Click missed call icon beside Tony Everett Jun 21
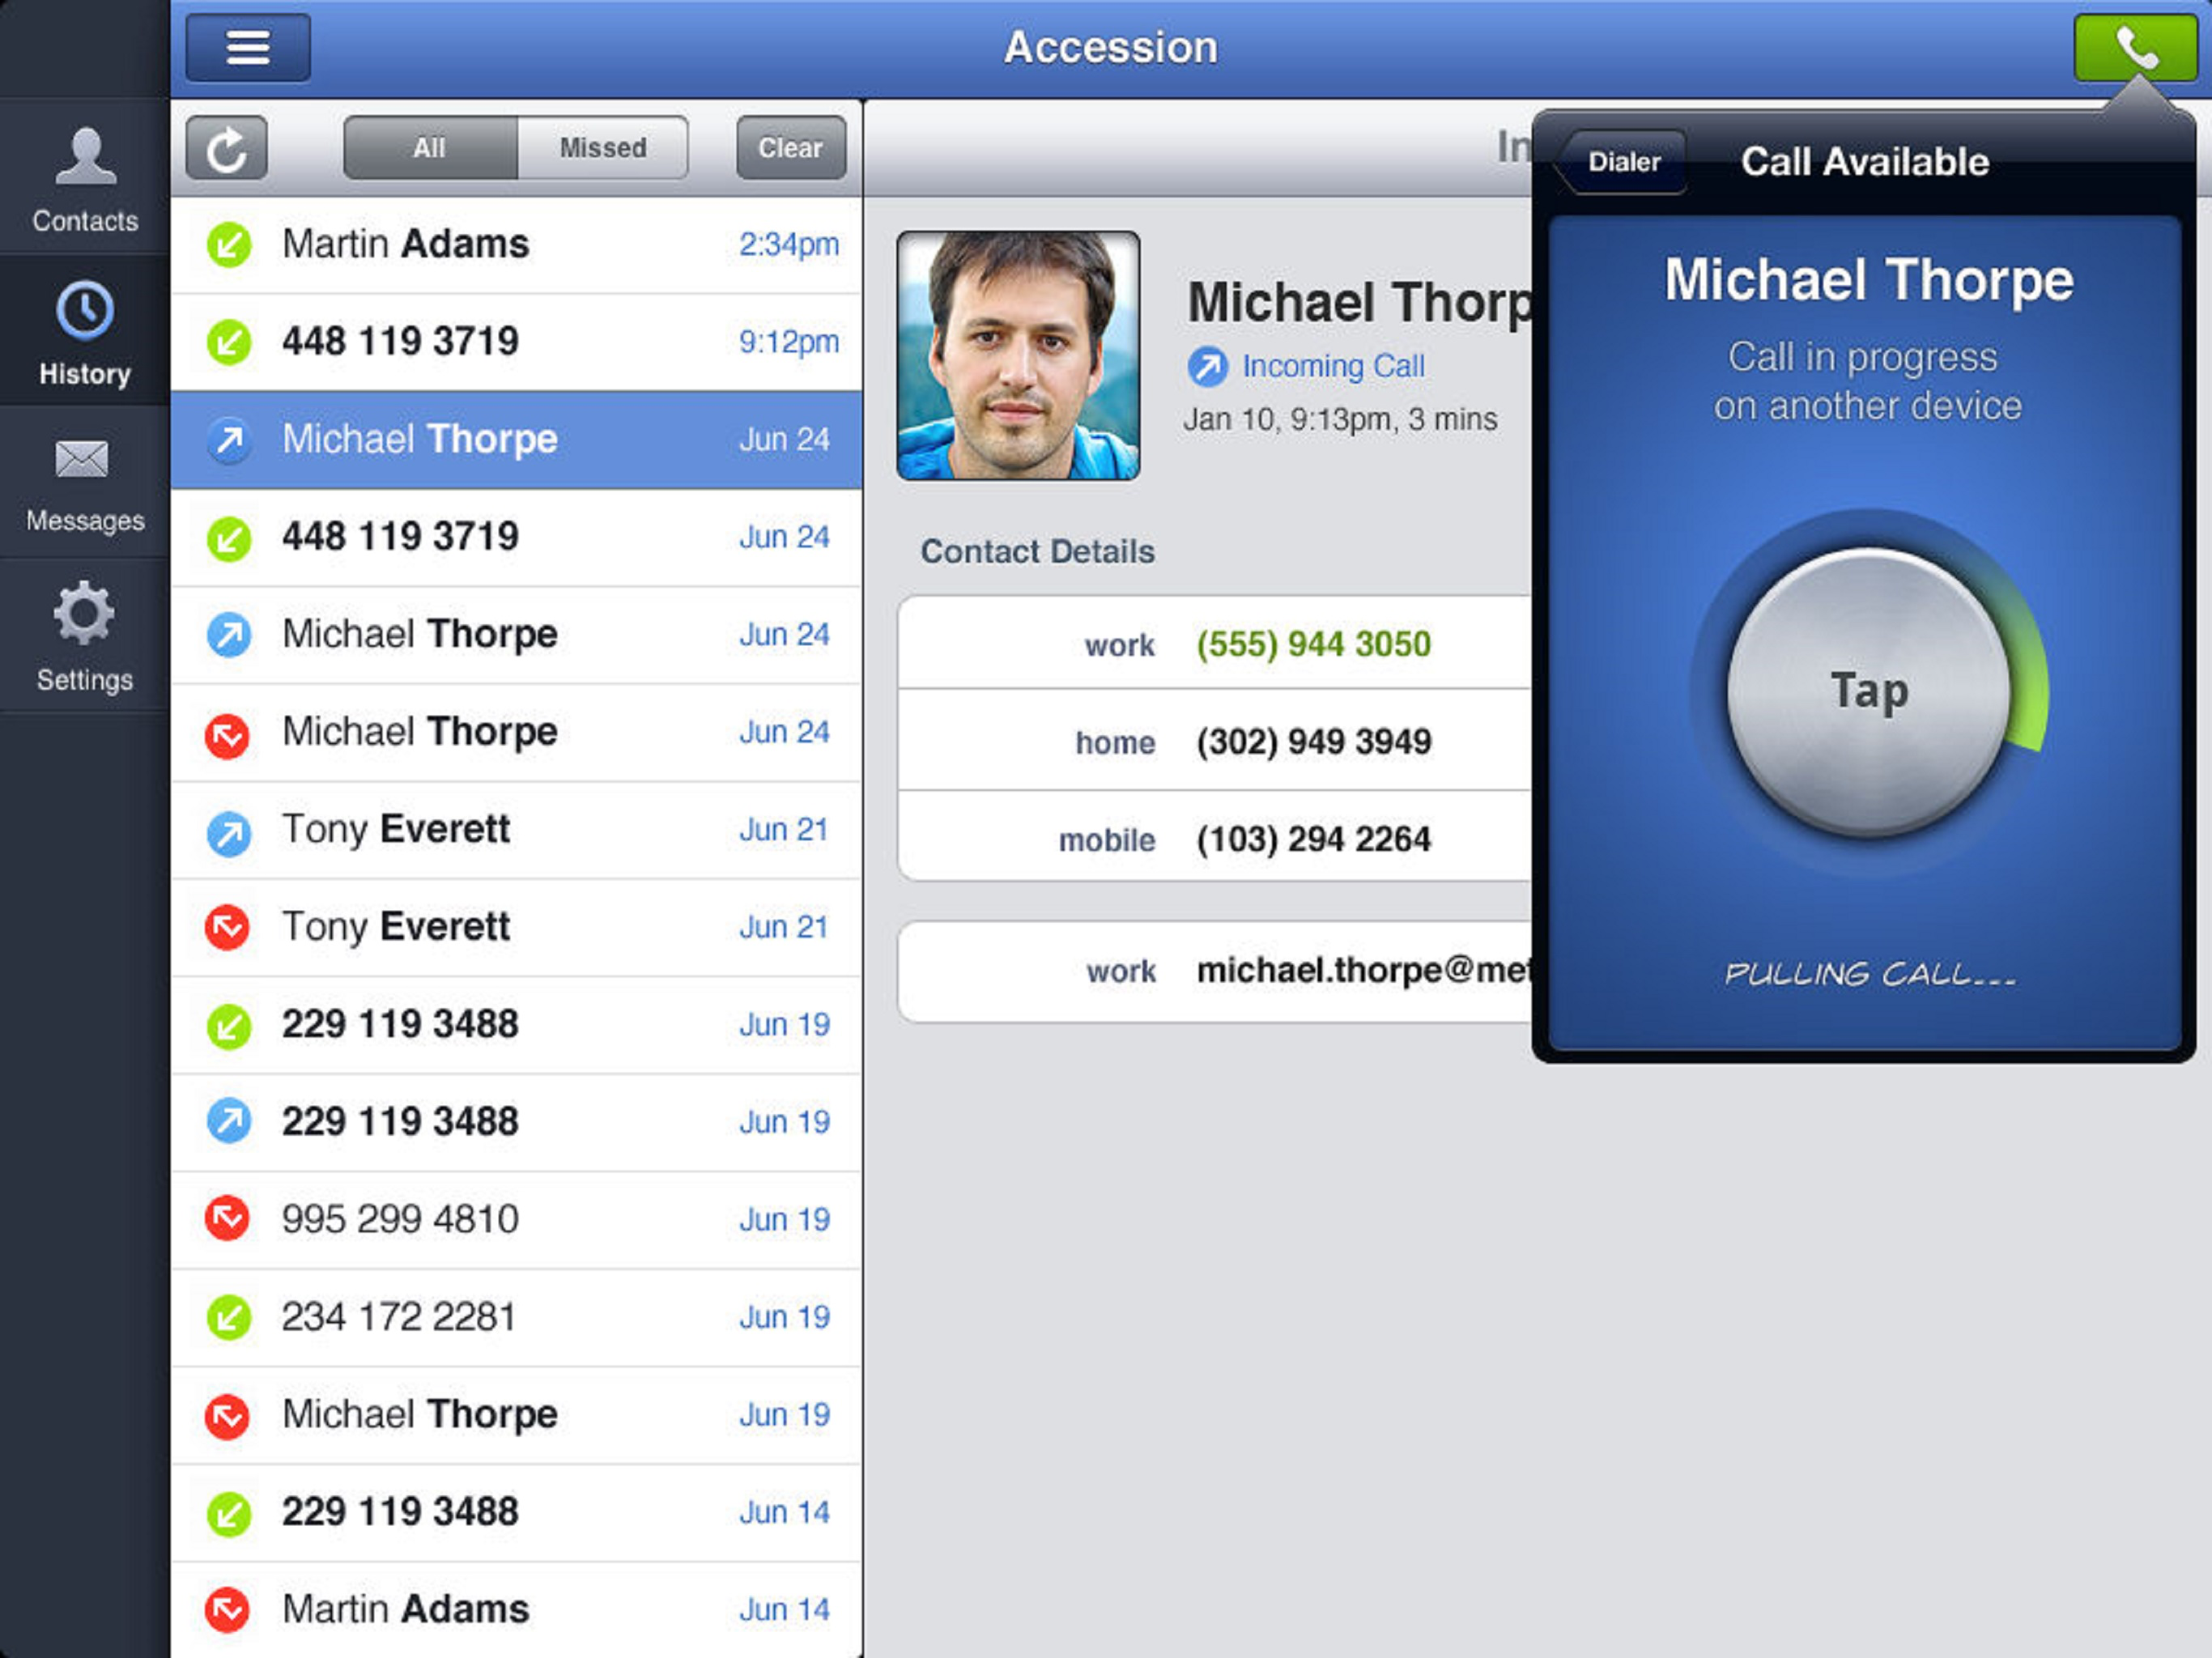Screen dimensions: 2212x1658 tap(228, 927)
